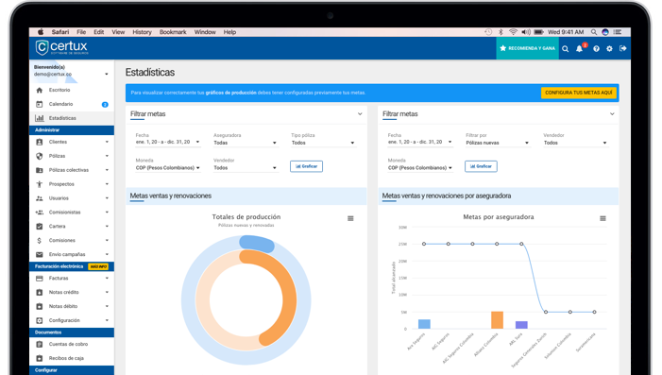Image resolution: width=662 pixels, height=375 pixels.
Task: Click the Prospectos person icon
Action: (40, 184)
